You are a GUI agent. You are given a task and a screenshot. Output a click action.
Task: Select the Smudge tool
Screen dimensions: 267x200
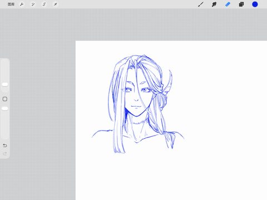tap(214, 4)
